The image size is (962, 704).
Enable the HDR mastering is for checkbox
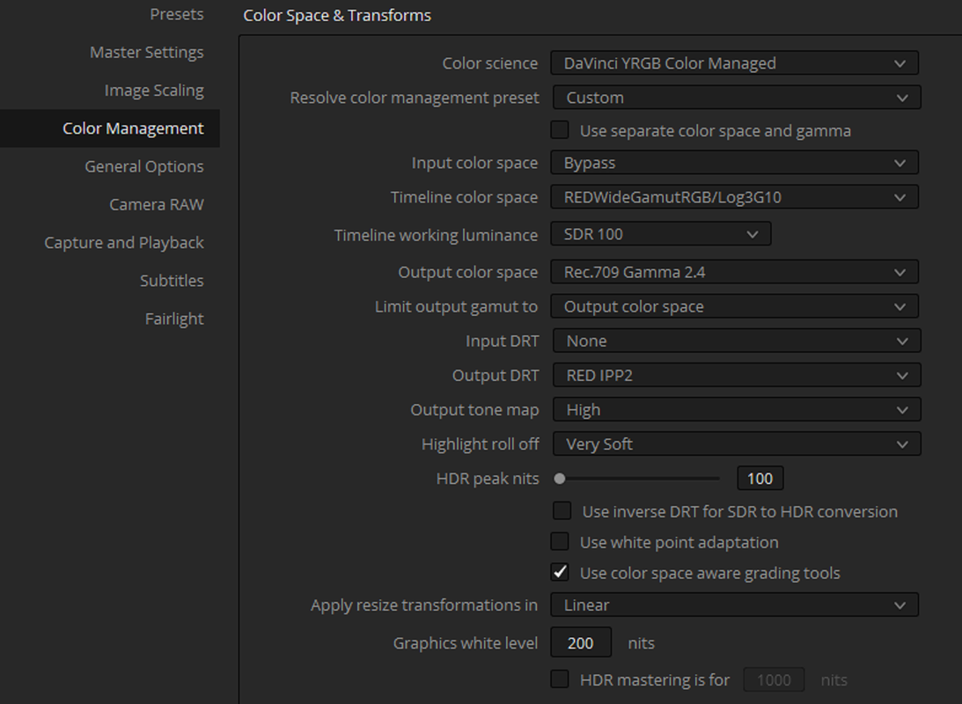coord(560,678)
